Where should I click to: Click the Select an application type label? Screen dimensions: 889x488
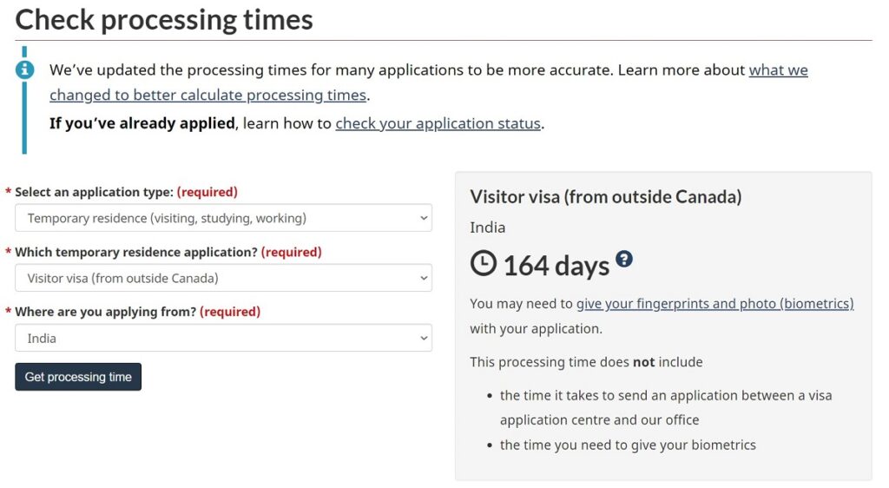pos(94,192)
